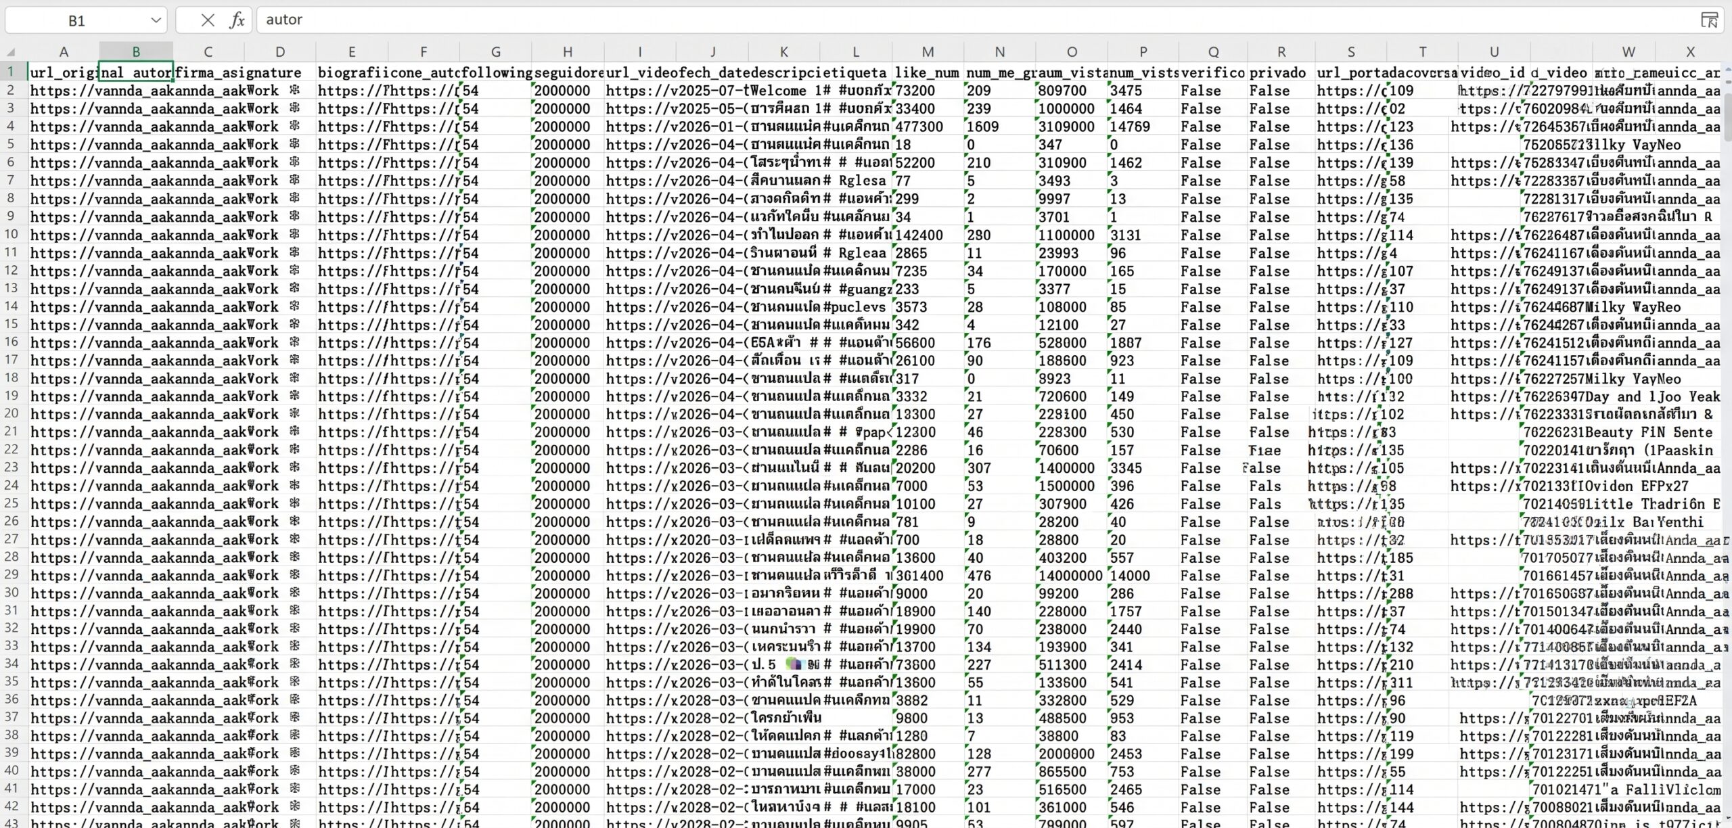Click the firma_asignature header cell

237,72
